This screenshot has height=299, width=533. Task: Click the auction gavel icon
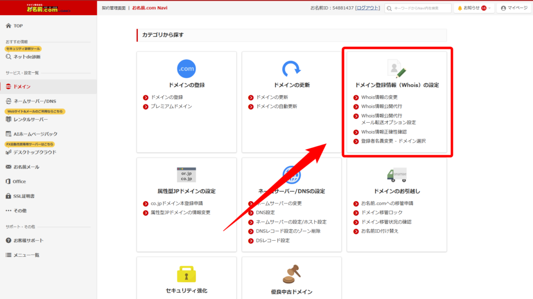tap(291, 274)
